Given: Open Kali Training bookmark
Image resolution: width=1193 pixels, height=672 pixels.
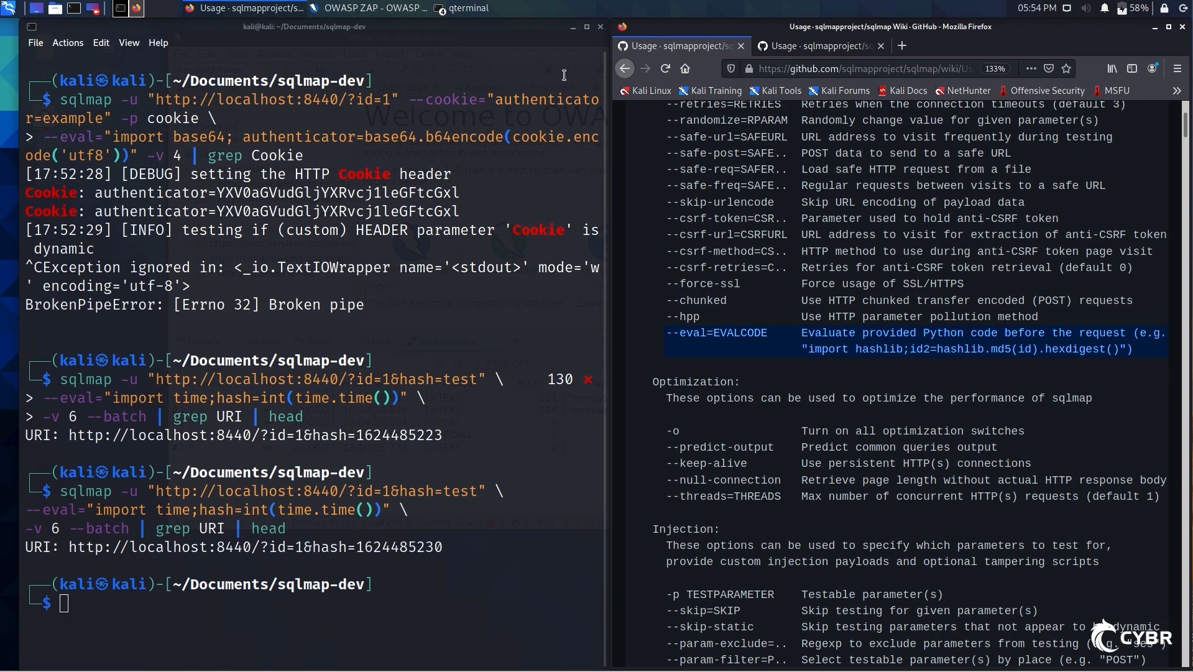Looking at the screenshot, I should coord(710,91).
